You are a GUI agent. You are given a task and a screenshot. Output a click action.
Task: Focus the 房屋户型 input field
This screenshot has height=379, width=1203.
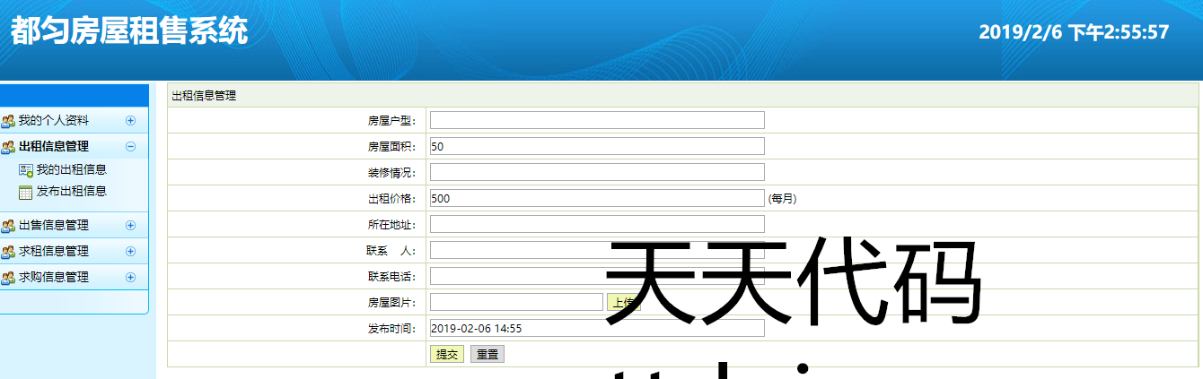[x=597, y=120]
